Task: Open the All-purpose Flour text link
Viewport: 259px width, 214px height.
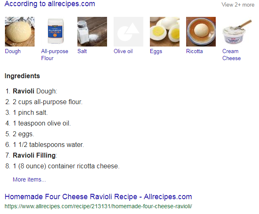Action: click(x=55, y=55)
